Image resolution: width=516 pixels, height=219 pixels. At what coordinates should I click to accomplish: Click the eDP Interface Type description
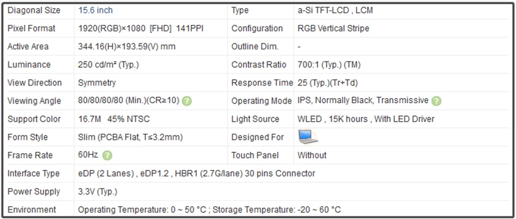tap(197, 173)
